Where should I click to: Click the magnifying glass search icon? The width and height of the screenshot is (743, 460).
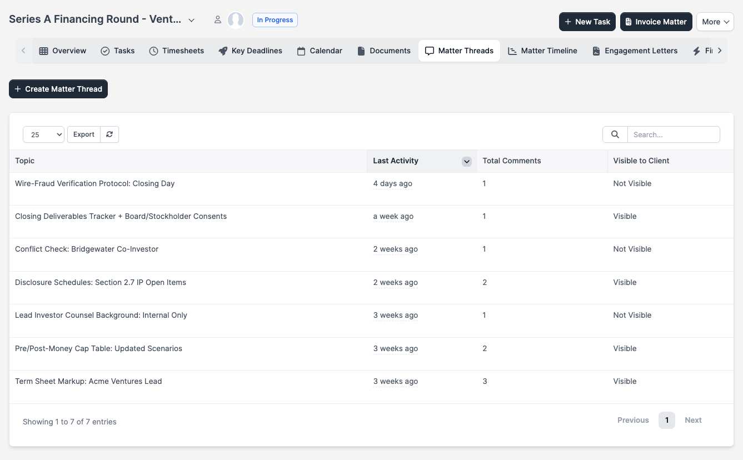(x=615, y=134)
